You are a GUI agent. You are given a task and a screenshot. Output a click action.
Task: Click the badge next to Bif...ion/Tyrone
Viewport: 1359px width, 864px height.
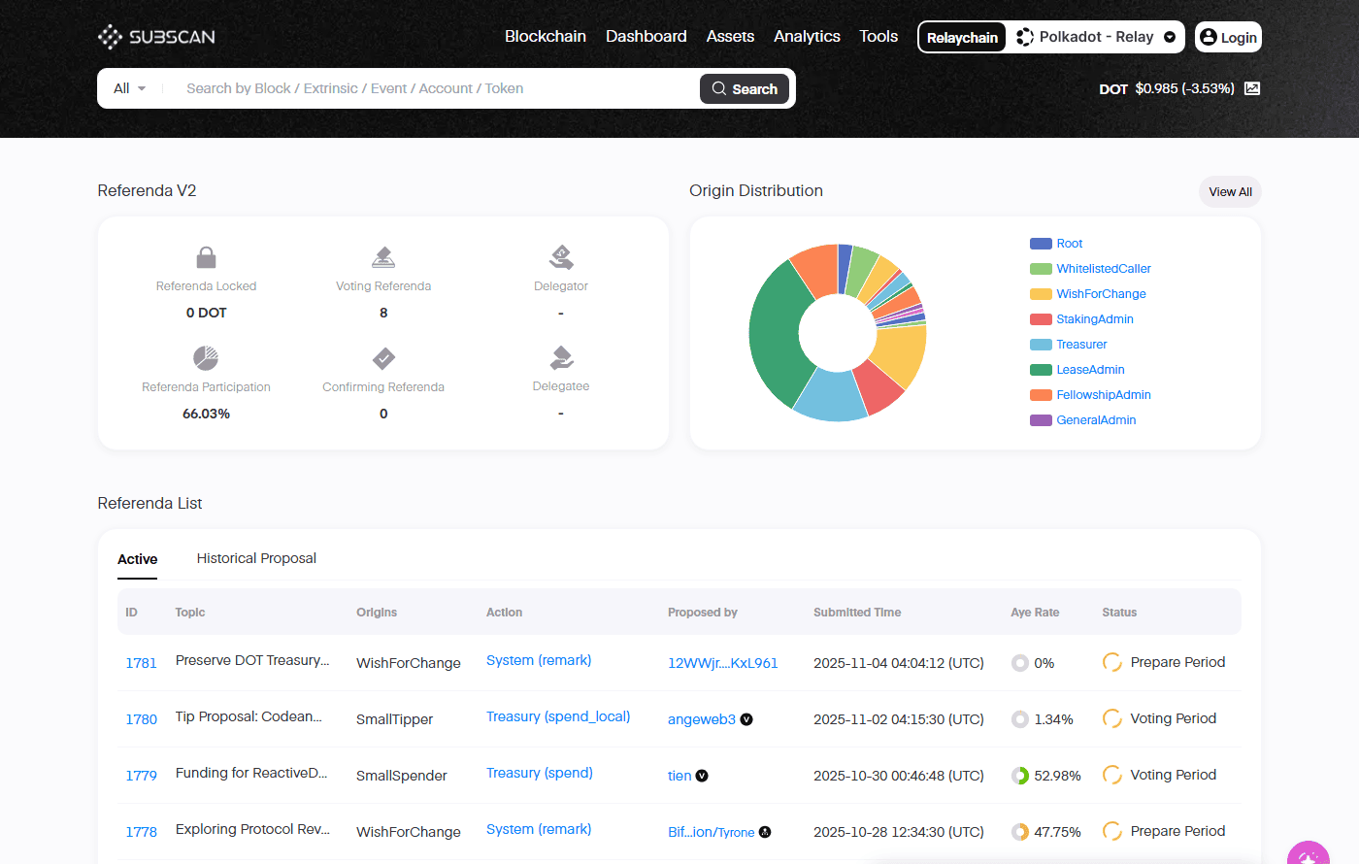pos(765,832)
